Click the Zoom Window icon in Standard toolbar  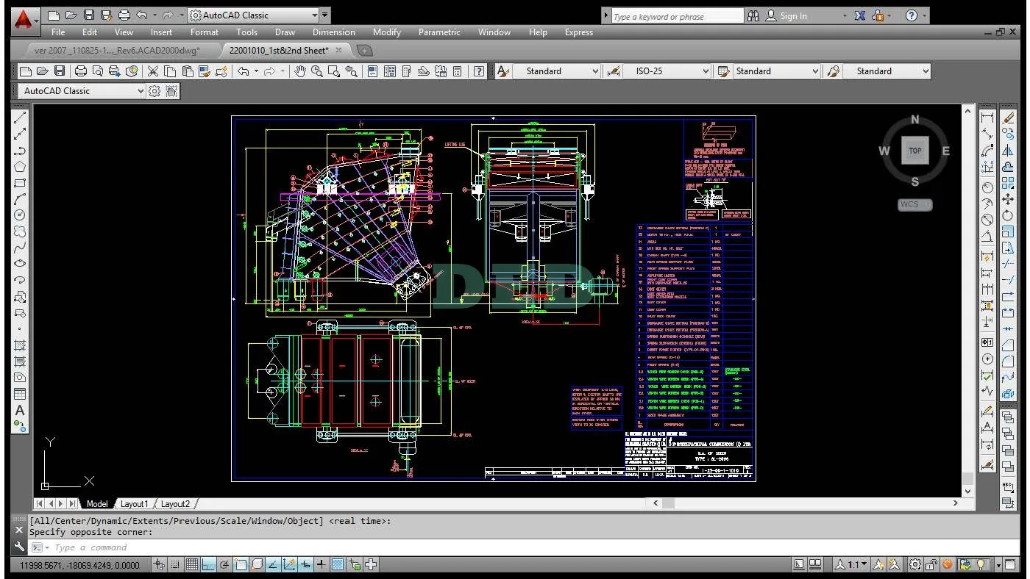point(334,71)
